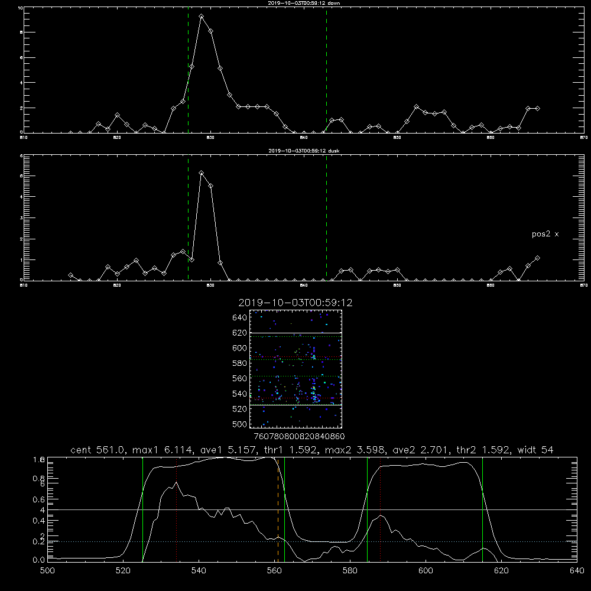Click the "580" y-axis label beside the color image
This screenshot has height=591, width=591.
[240, 363]
